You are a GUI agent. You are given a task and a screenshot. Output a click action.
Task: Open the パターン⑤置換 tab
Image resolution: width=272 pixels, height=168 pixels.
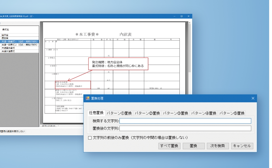pyautogui.click(x=232, y=113)
